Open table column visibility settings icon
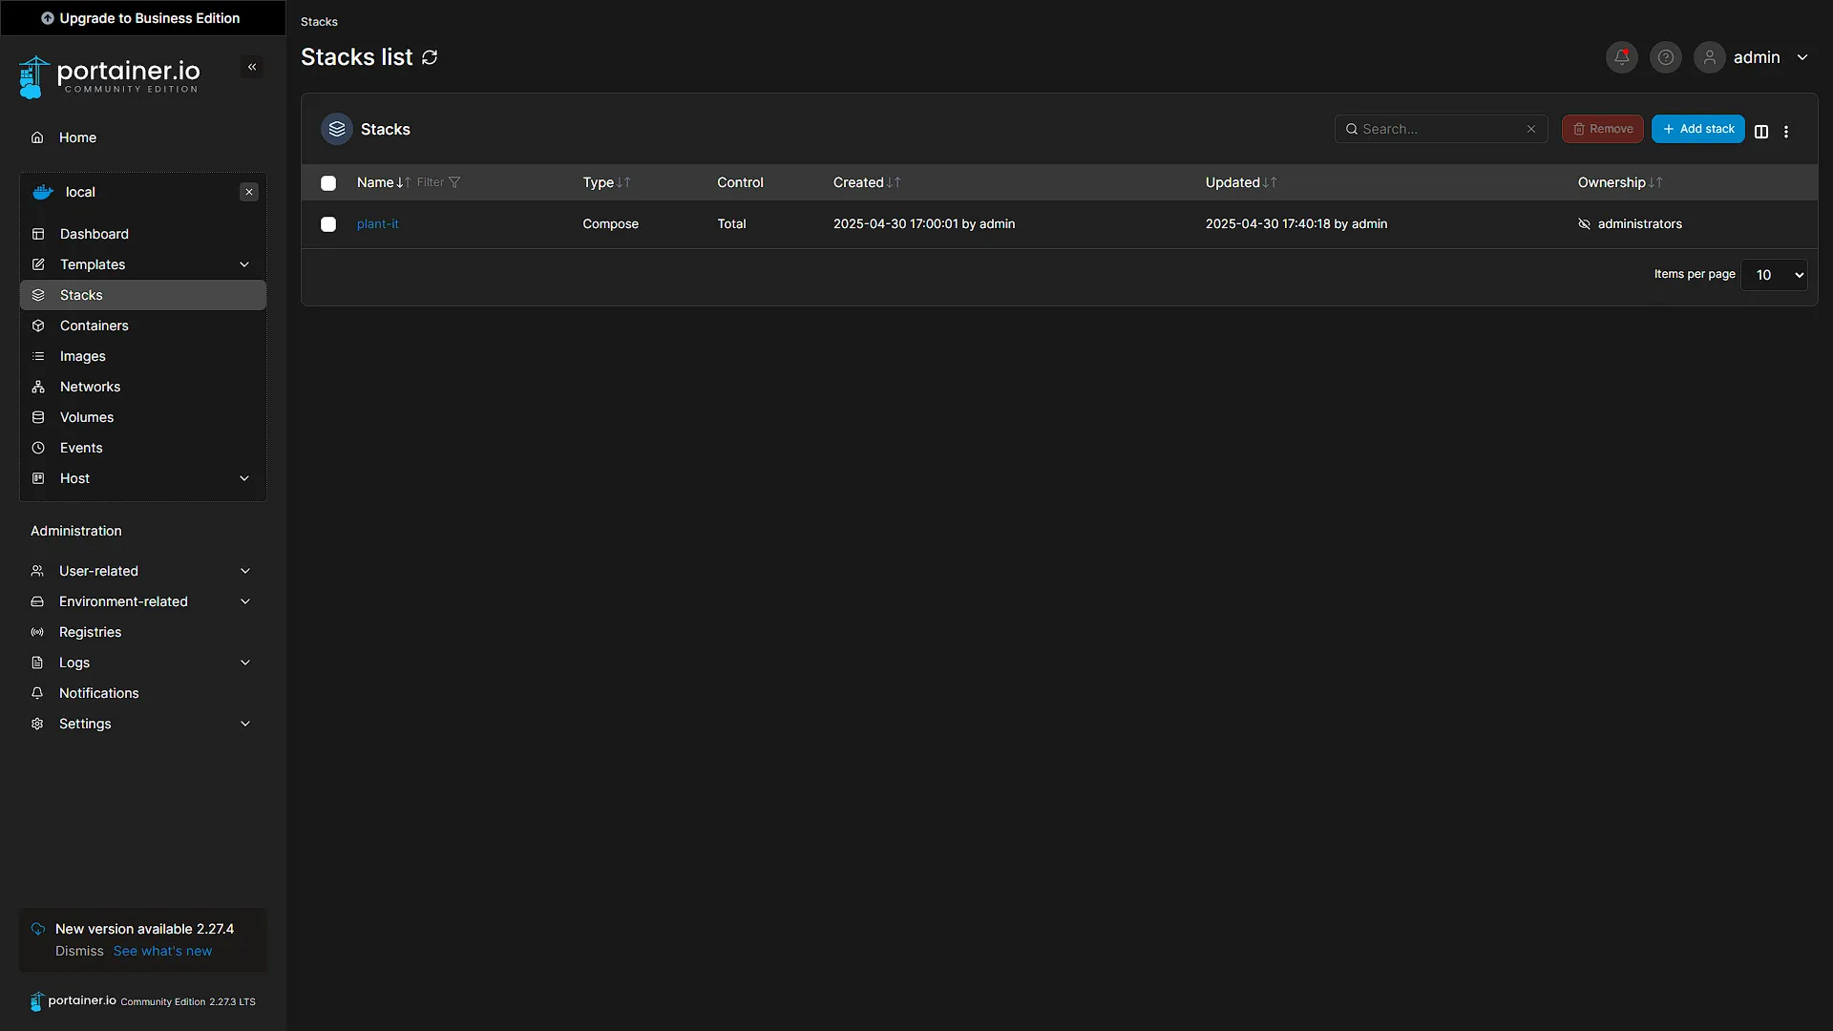Screen dimensions: 1833x1031 1761,132
